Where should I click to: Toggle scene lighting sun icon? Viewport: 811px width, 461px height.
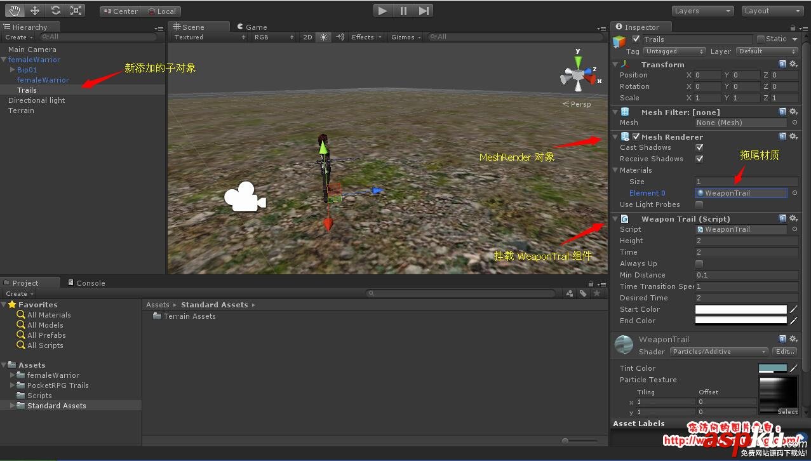tap(324, 37)
